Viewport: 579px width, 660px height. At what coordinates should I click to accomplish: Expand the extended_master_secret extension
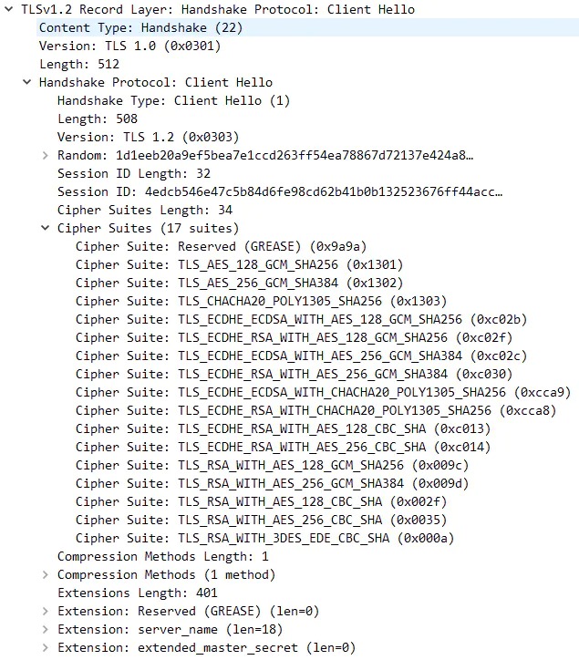point(45,647)
